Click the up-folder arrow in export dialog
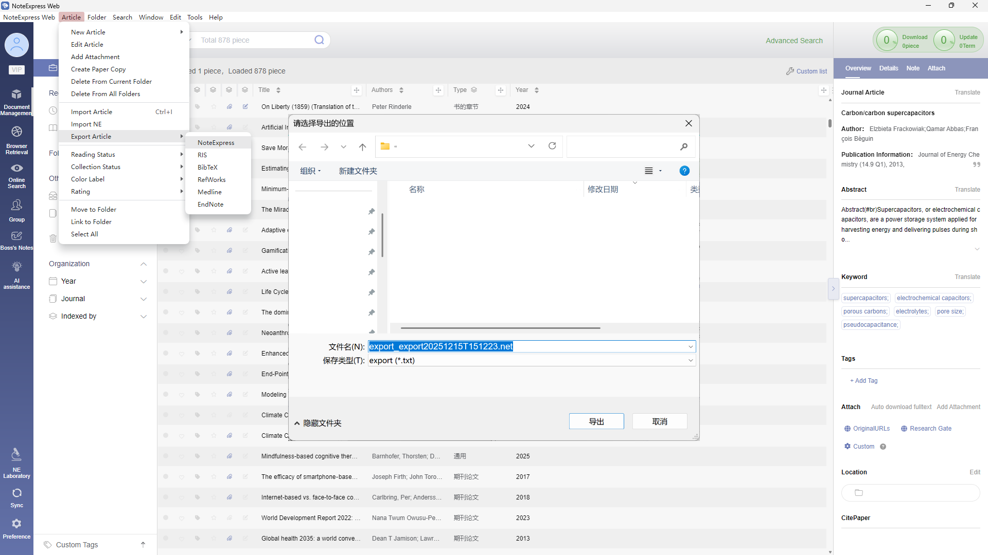This screenshot has height=555, width=988. point(362,147)
